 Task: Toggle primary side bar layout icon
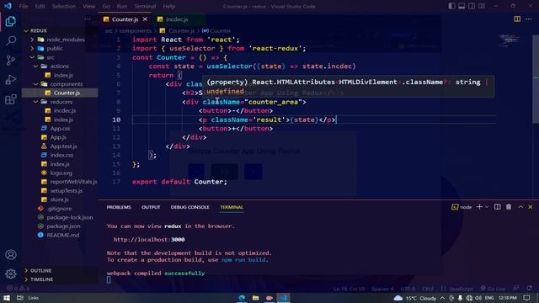tap(451, 6)
